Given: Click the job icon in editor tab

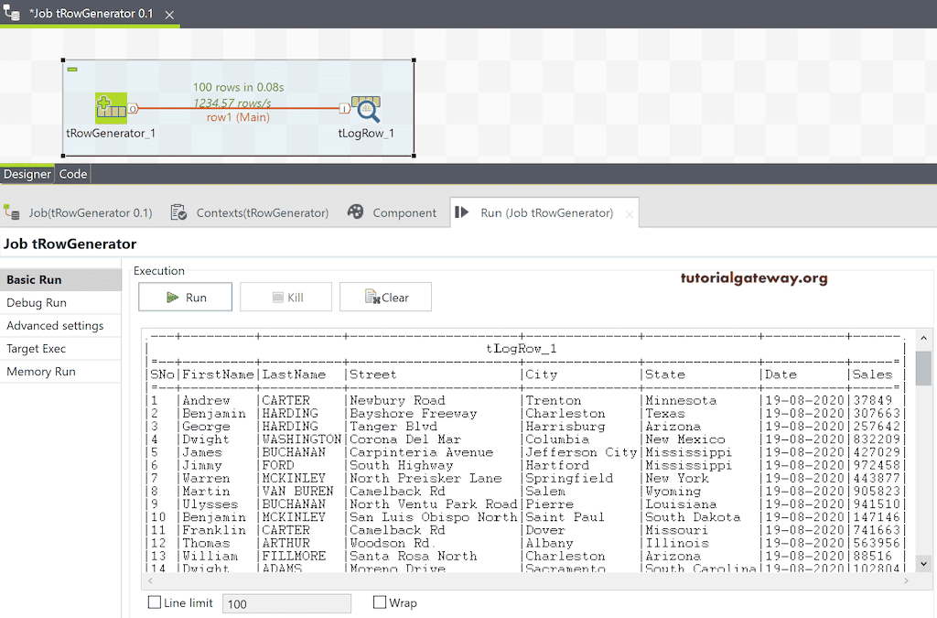Looking at the screenshot, I should (x=11, y=13).
